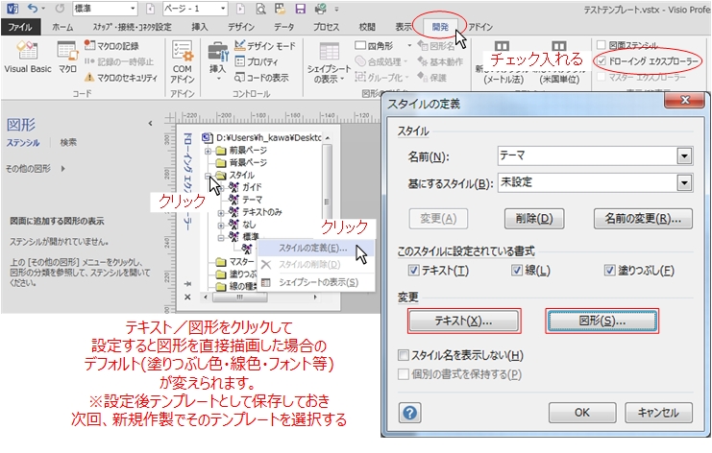This screenshot has height=453, width=712.
Task: Expand the なし style node
Action: [221, 225]
